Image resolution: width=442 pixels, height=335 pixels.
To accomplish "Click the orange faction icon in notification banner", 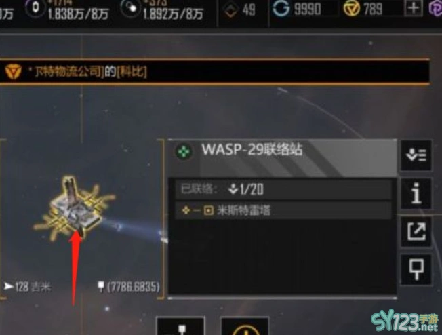I will click(x=13, y=72).
